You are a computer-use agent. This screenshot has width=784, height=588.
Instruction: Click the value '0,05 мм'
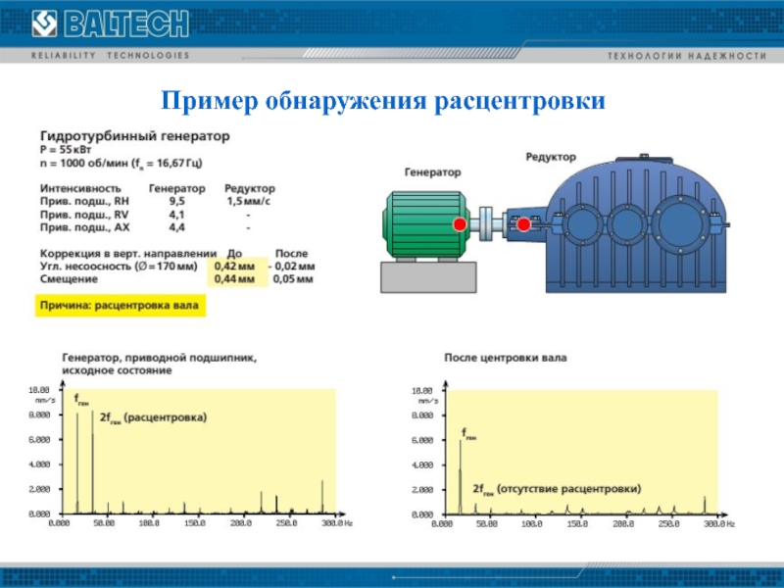click(293, 279)
